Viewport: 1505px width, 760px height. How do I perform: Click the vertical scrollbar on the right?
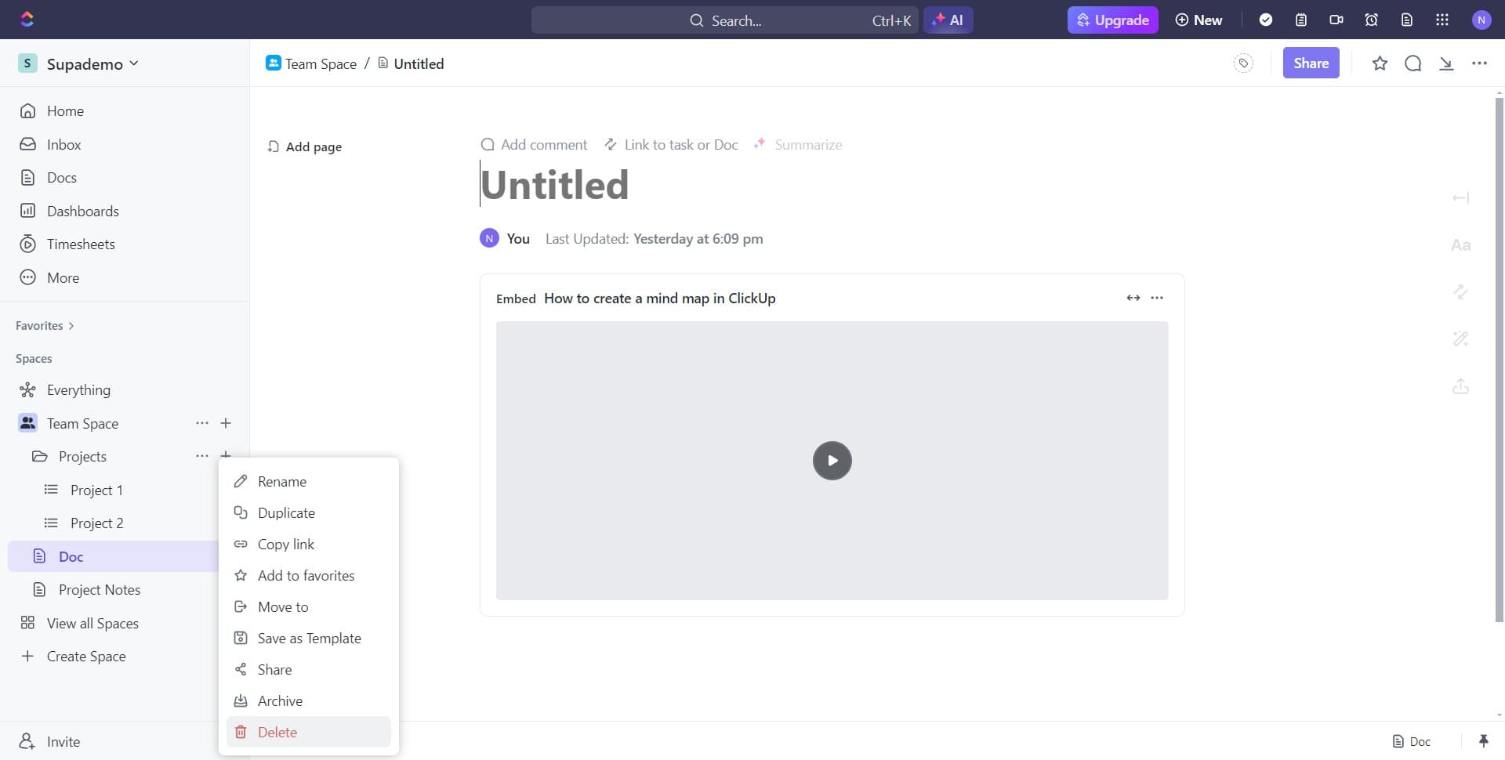click(x=1499, y=353)
